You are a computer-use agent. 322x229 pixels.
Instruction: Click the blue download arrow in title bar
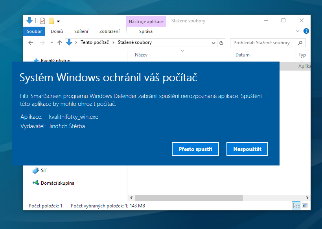[29, 20]
